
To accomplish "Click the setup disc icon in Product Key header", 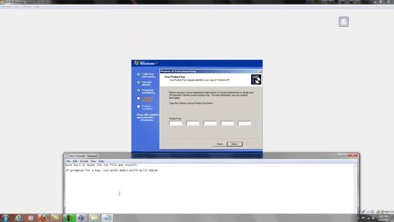I will pos(256,80).
